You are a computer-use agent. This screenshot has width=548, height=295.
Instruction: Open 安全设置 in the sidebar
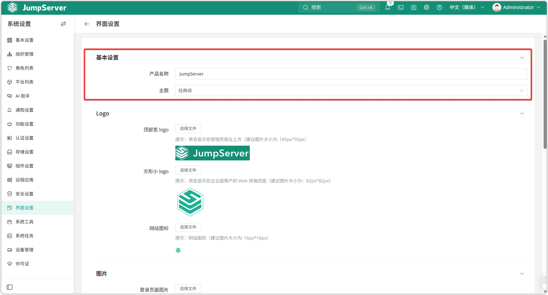[37, 194]
